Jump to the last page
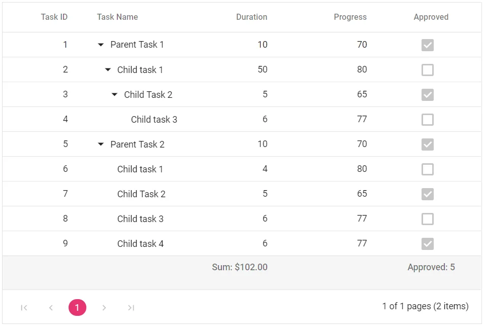The image size is (484, 326). click(131, 307)
